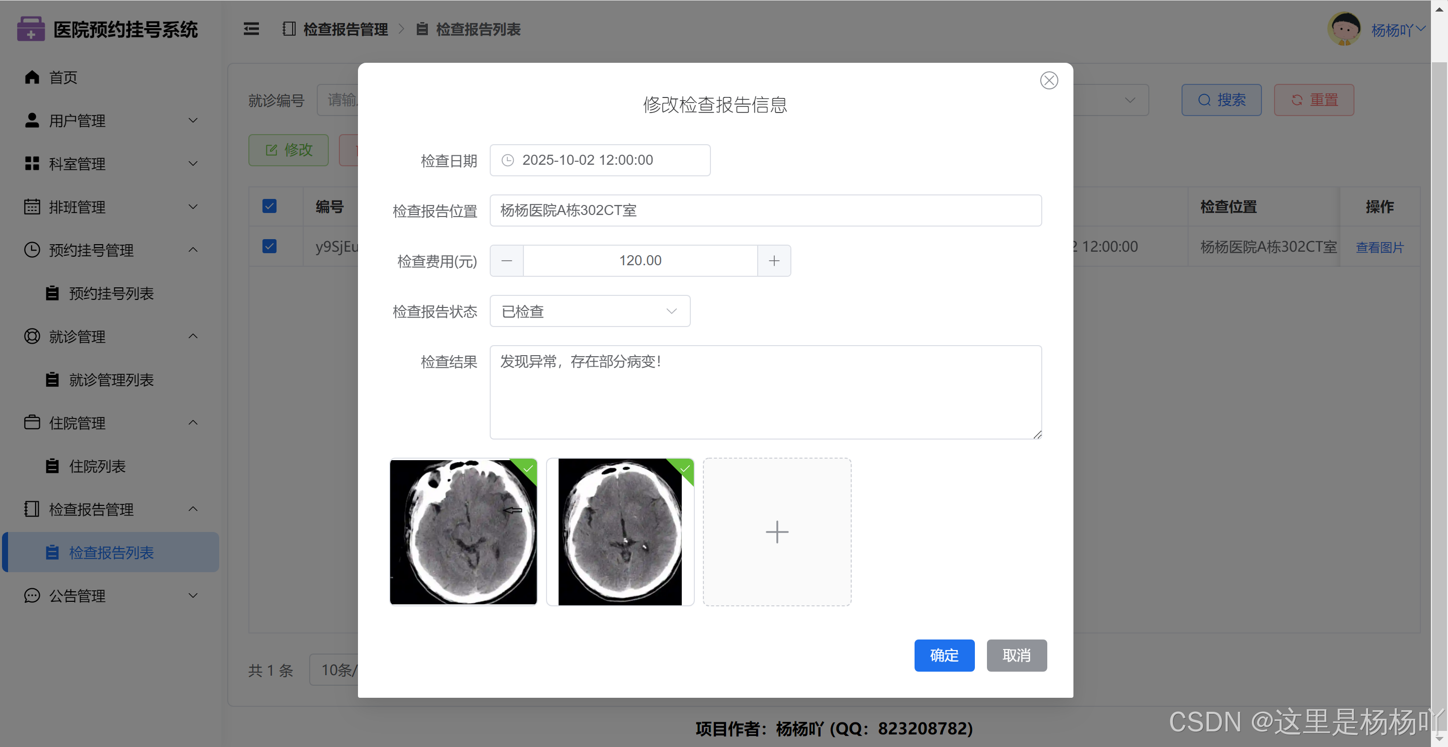The image size is (1448, 747).
Task: Click the 取消 button
Action: click(1016, 655)
